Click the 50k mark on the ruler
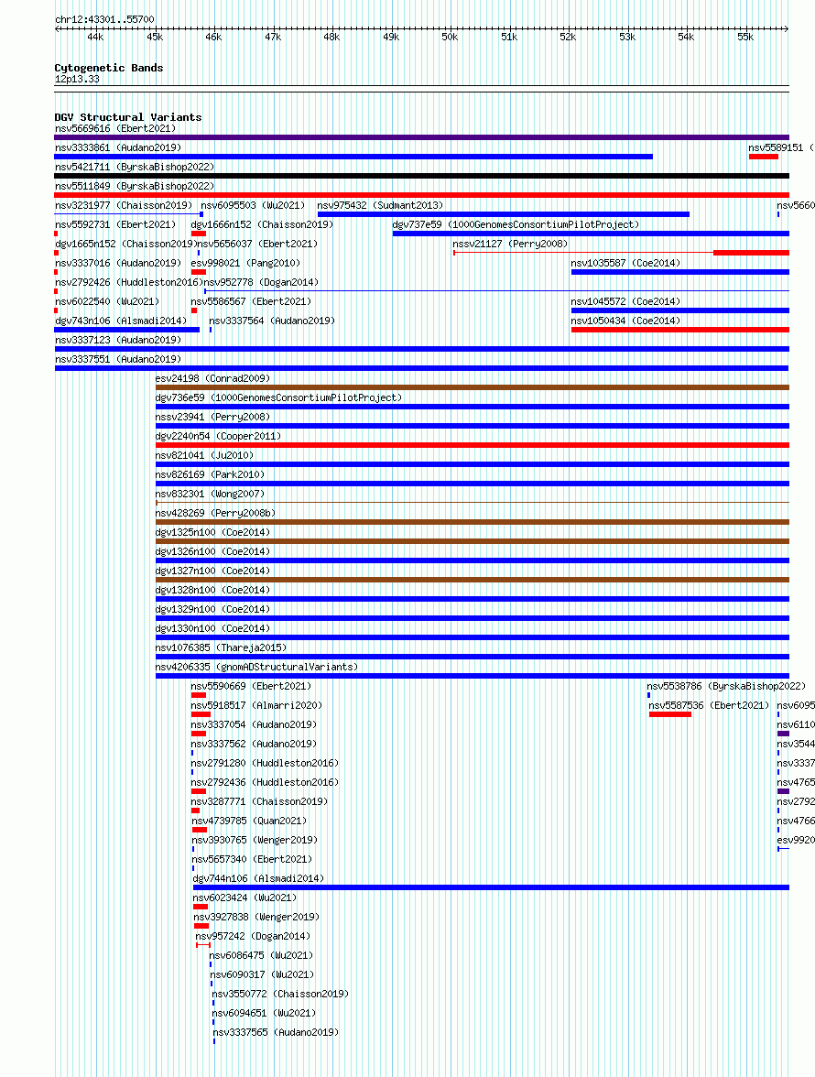815x1077 pixels. 450,37
